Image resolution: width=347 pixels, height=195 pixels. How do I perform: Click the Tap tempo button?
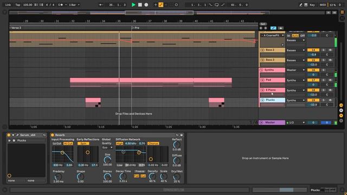click(18, 5)
